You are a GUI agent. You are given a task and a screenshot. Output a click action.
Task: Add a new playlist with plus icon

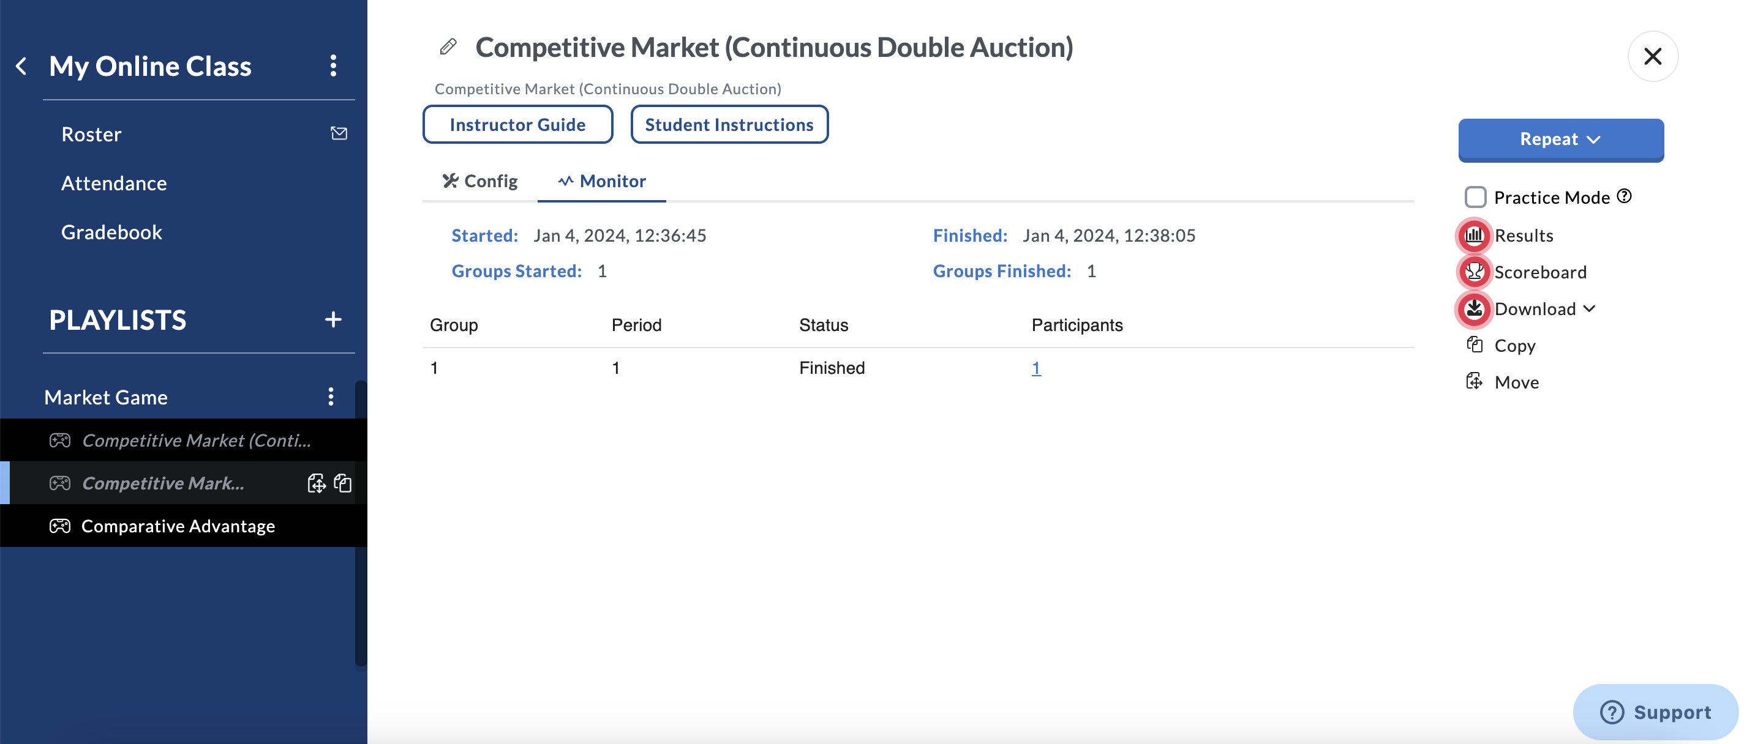point(333,319)
